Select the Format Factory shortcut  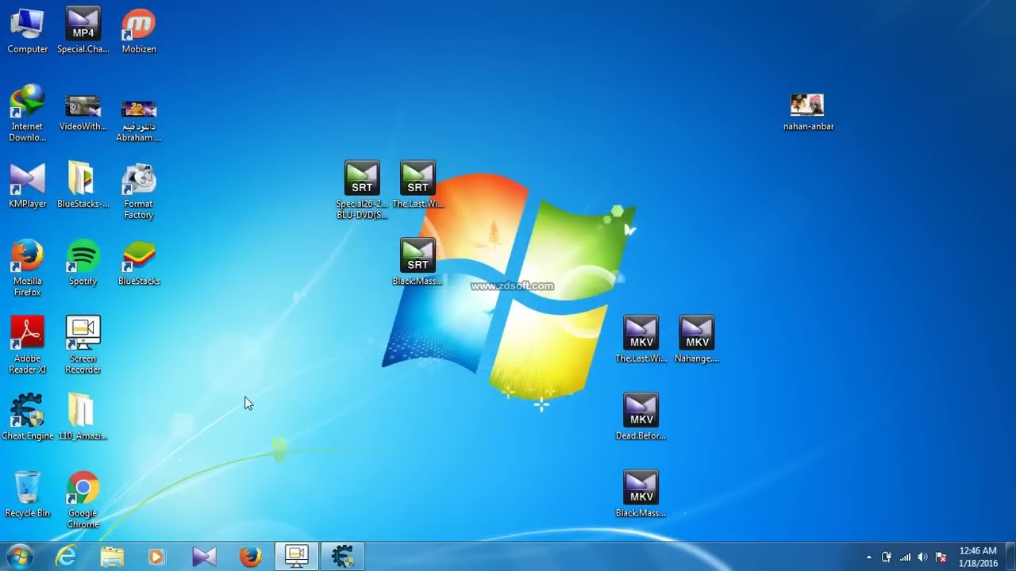(x=139, y=191)
